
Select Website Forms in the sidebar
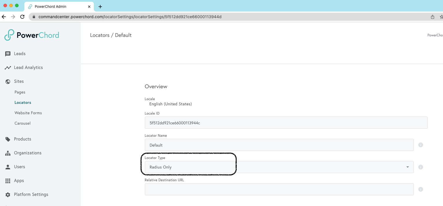28,113
